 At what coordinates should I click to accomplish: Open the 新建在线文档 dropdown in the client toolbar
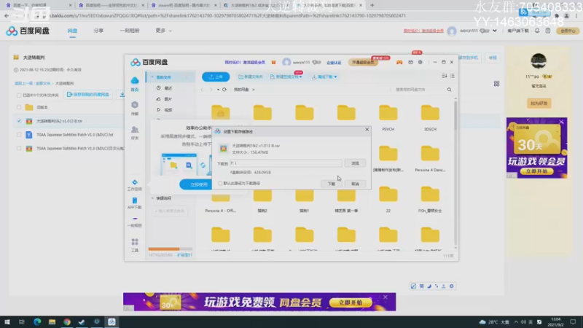pyautogui.click(x=286, y=77)
